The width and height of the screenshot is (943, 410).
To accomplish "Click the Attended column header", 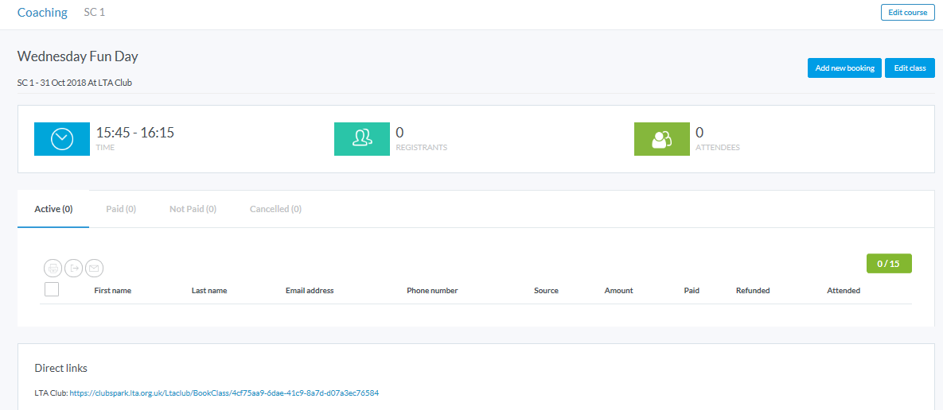I will click(x=844, y=291).
